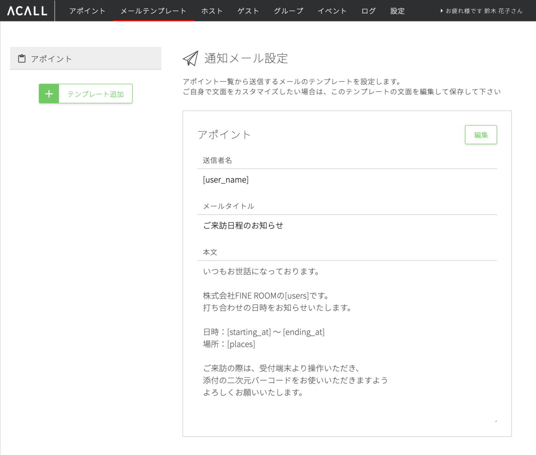
Task: Click the 送信者名 label
Action: pyautogui.click(x=217, y=160)
